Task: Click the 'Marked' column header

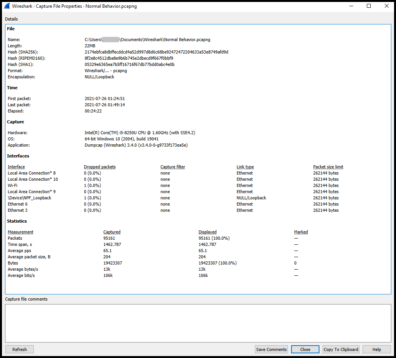Action: (301, 232)
